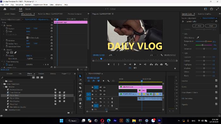Image resolution: width=221 pixels, height=124 pixels.
Task: Collapse the Motion effect section
Action: pos(2,25)
